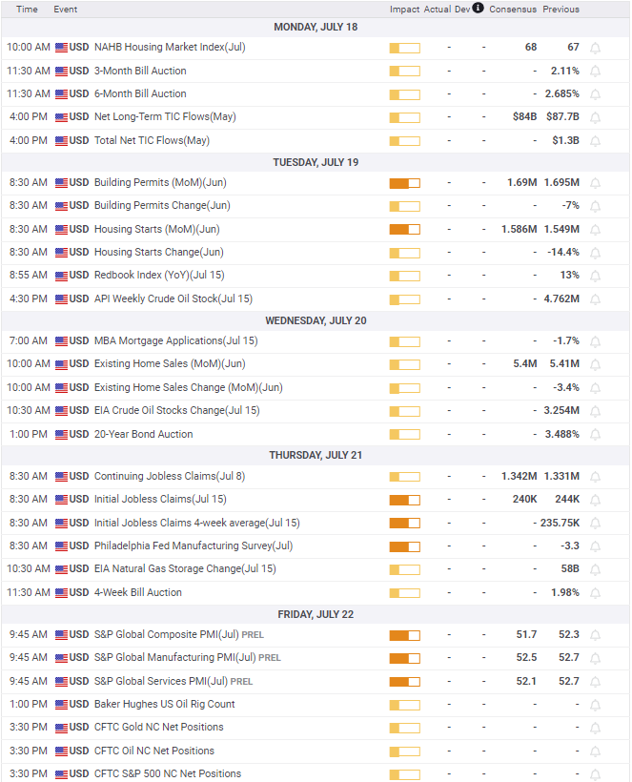Enable notification bell for S&P Global Composite PMI
Screen dimensions: 632x782
tap(595, 635)
